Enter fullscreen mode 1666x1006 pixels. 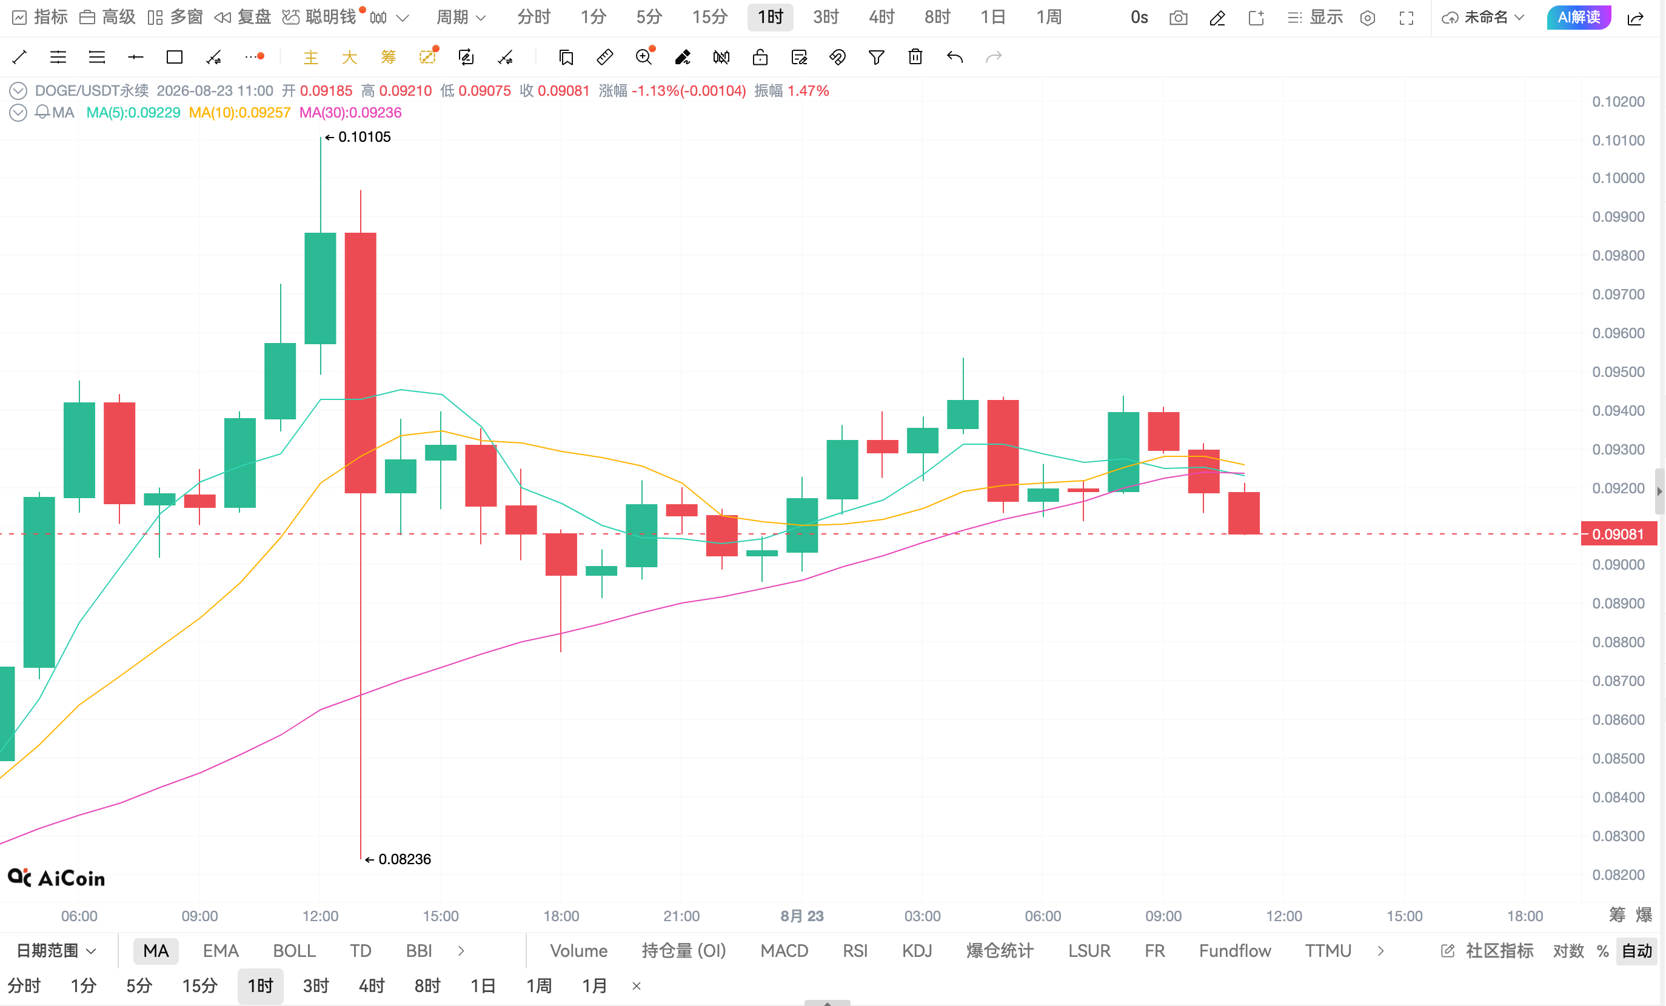click(x=1407, y=18)
